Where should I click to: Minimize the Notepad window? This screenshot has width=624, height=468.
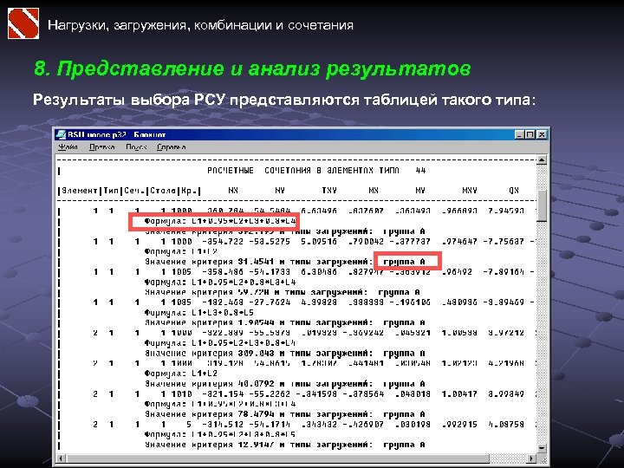pos(519,134)
